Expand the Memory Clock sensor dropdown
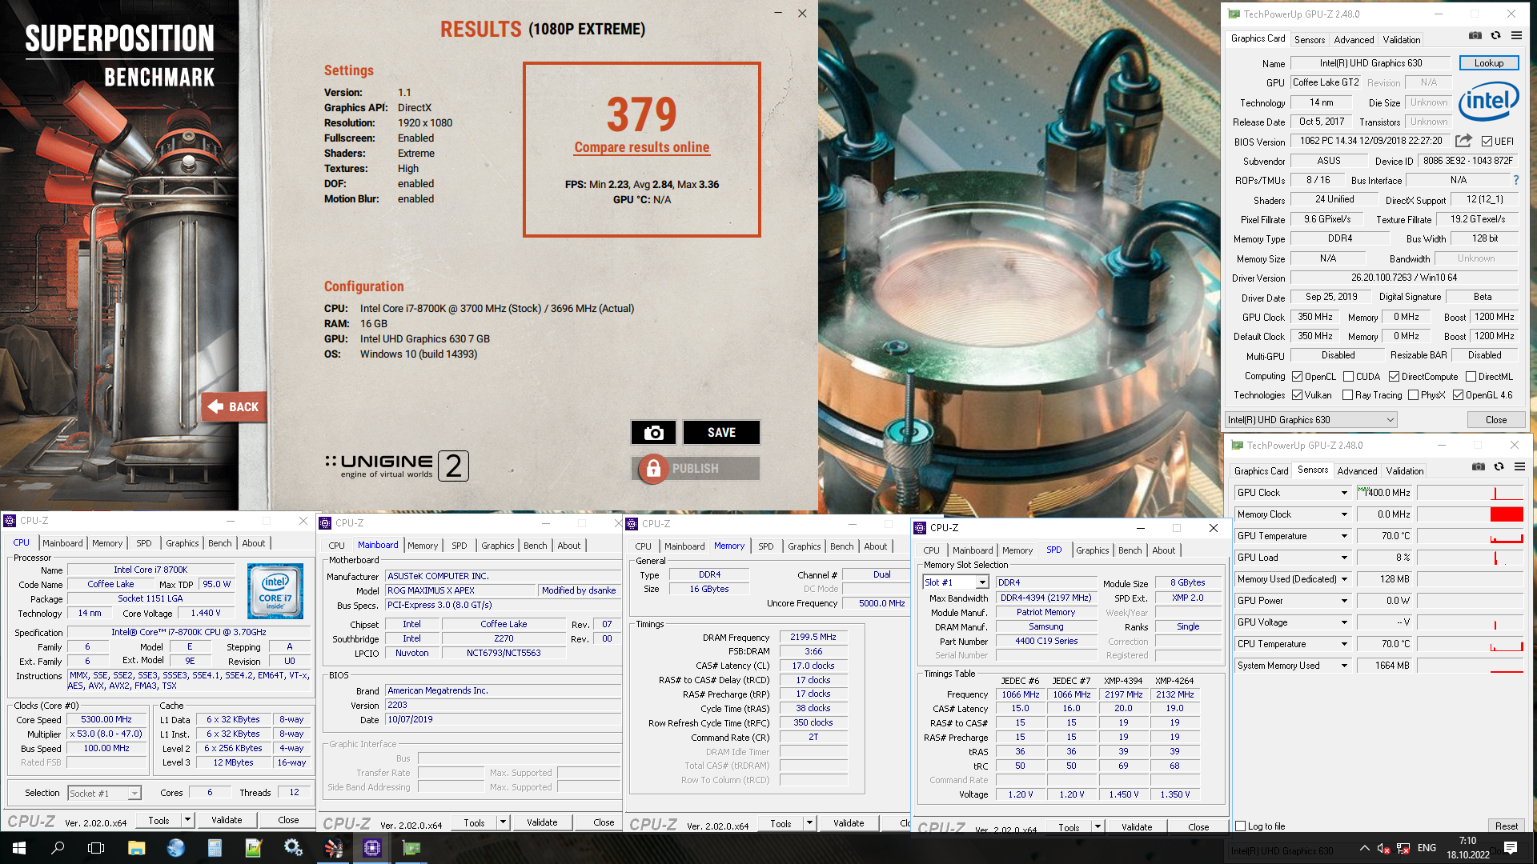 pyautogui.click(x=1344, y=514)
